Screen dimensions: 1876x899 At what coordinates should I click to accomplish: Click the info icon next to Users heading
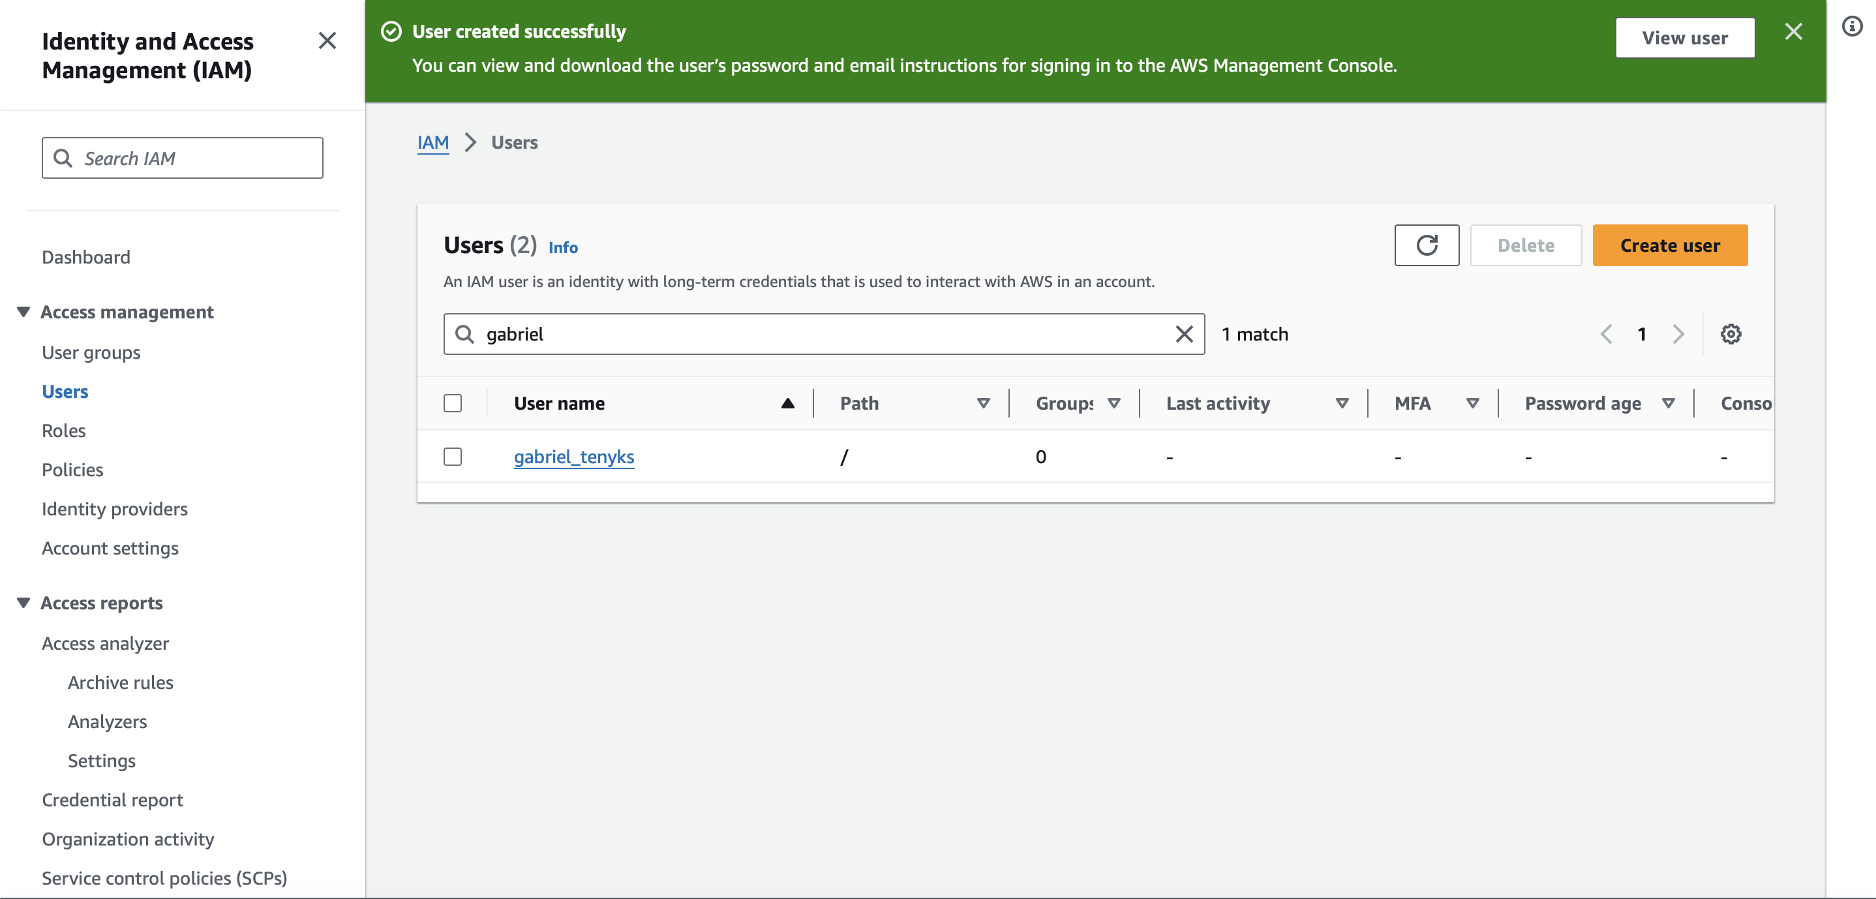562,247
